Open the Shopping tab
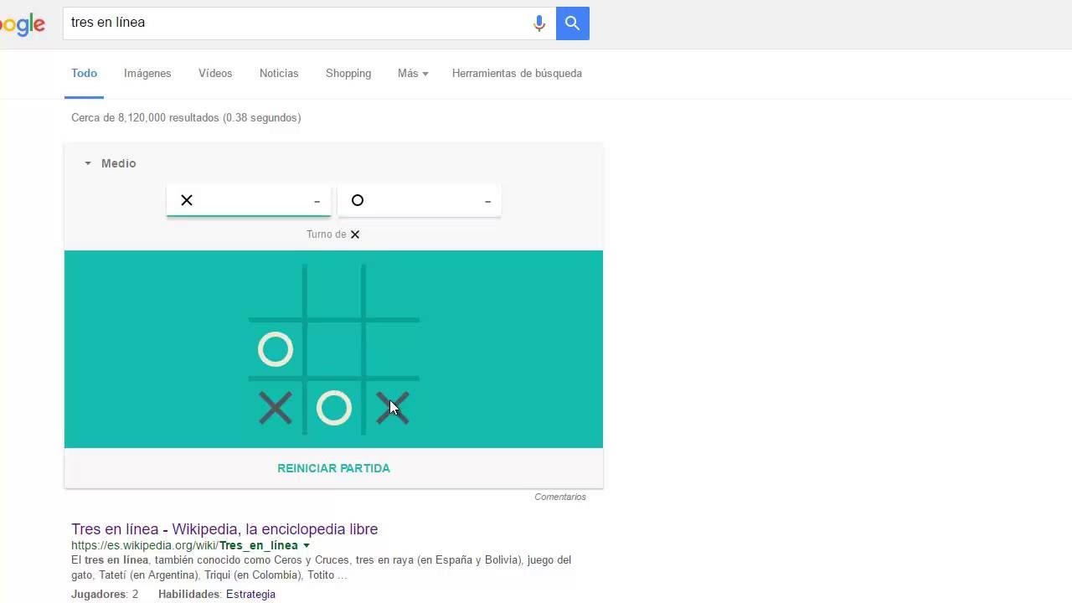The image size is (1072, 603). (x=348, y=74)
